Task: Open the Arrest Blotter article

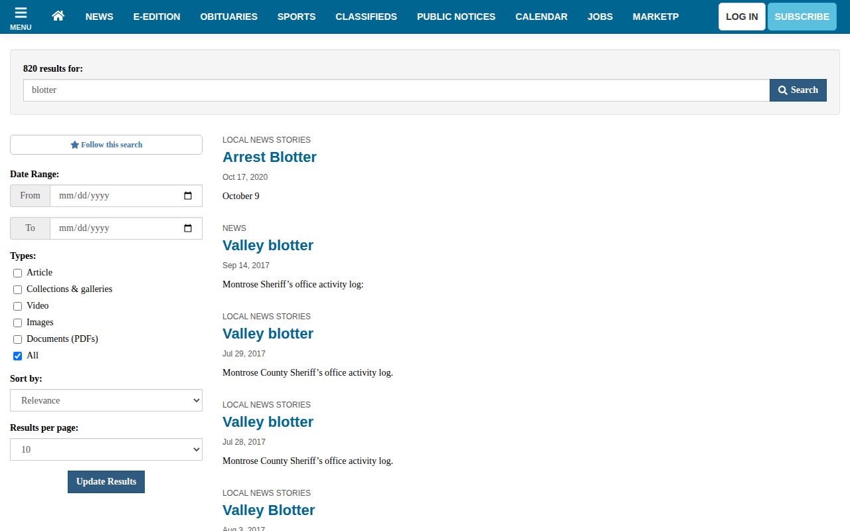Action: (270, 157)
